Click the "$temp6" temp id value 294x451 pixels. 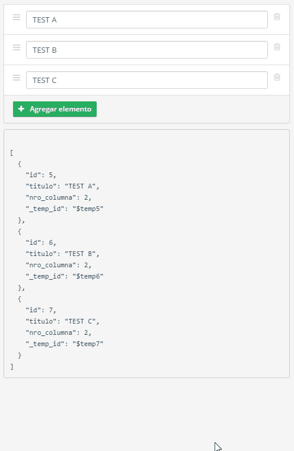(x=88, y=276)
